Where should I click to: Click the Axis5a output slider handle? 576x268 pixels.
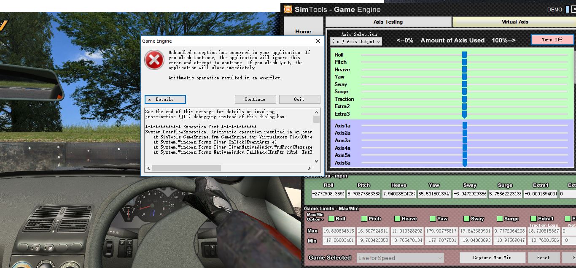point(465,155)
